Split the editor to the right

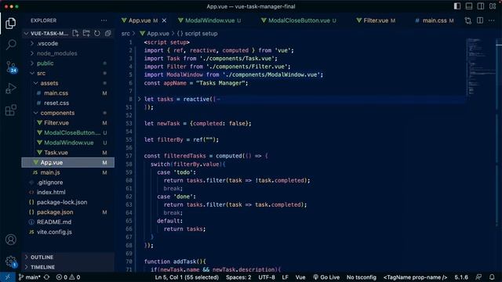pos(480,20)
